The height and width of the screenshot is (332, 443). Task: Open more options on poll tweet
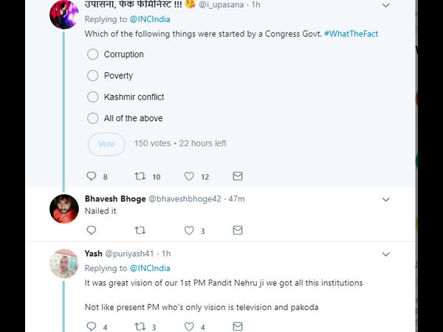point(385,5)
